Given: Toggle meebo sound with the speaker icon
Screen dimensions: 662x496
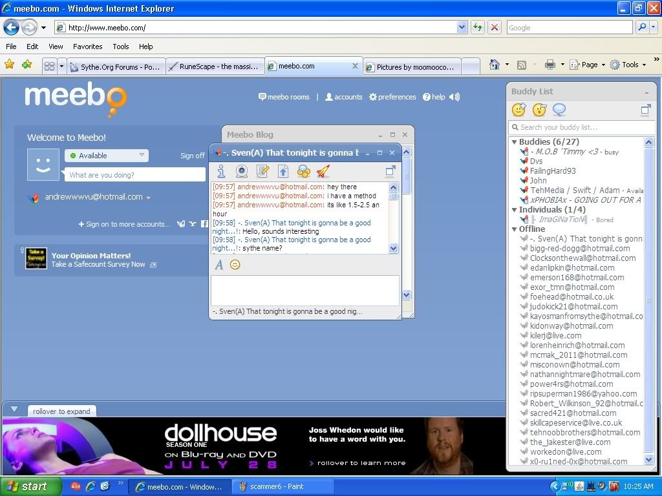Looking at the screenshot, I should point(454,97).
